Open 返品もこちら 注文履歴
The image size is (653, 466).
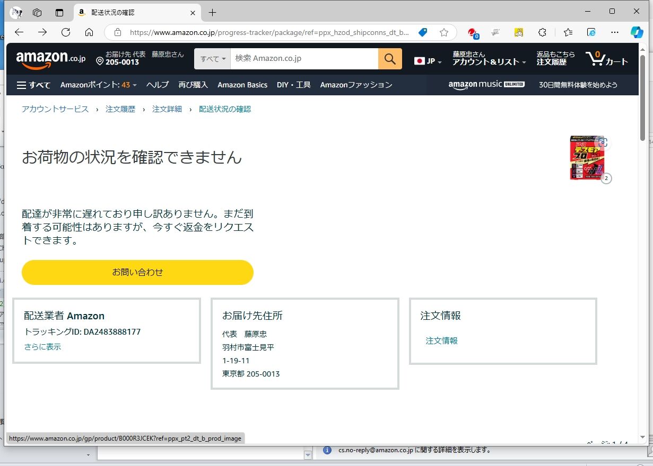point(555,58)
